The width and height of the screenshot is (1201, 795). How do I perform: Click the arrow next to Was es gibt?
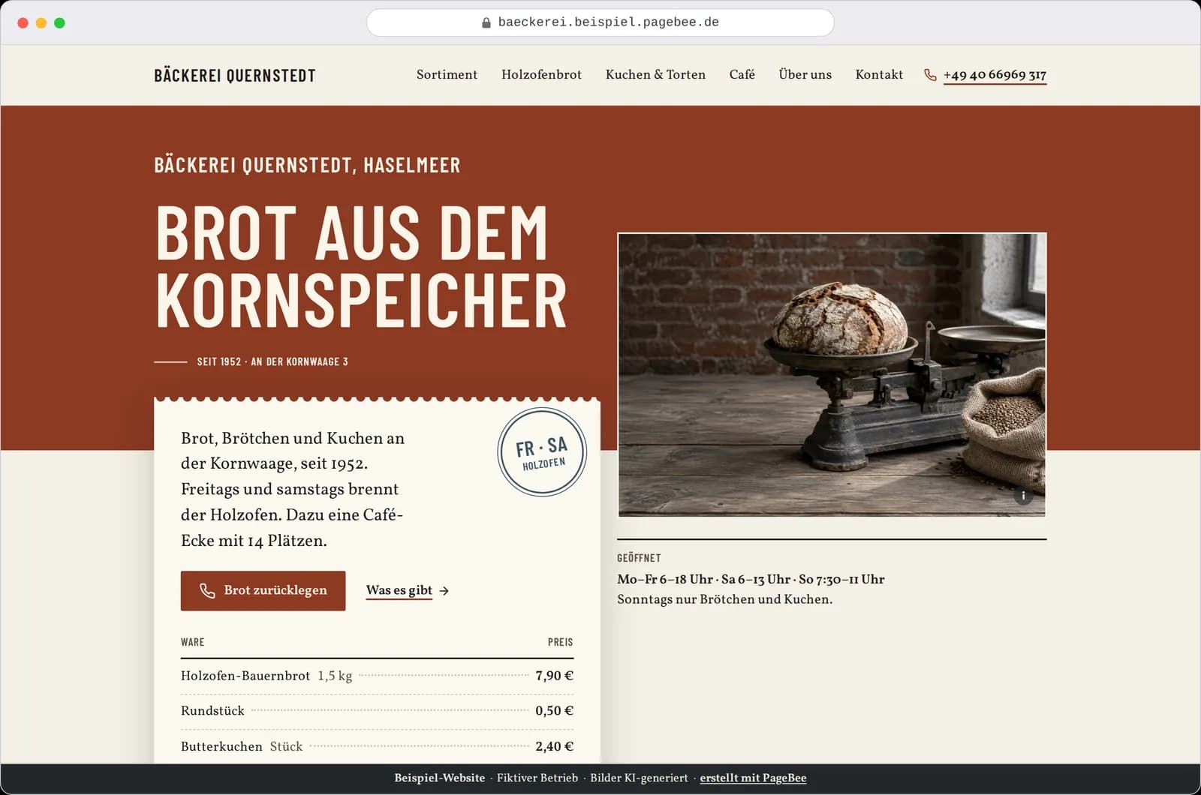click(444, 591)
